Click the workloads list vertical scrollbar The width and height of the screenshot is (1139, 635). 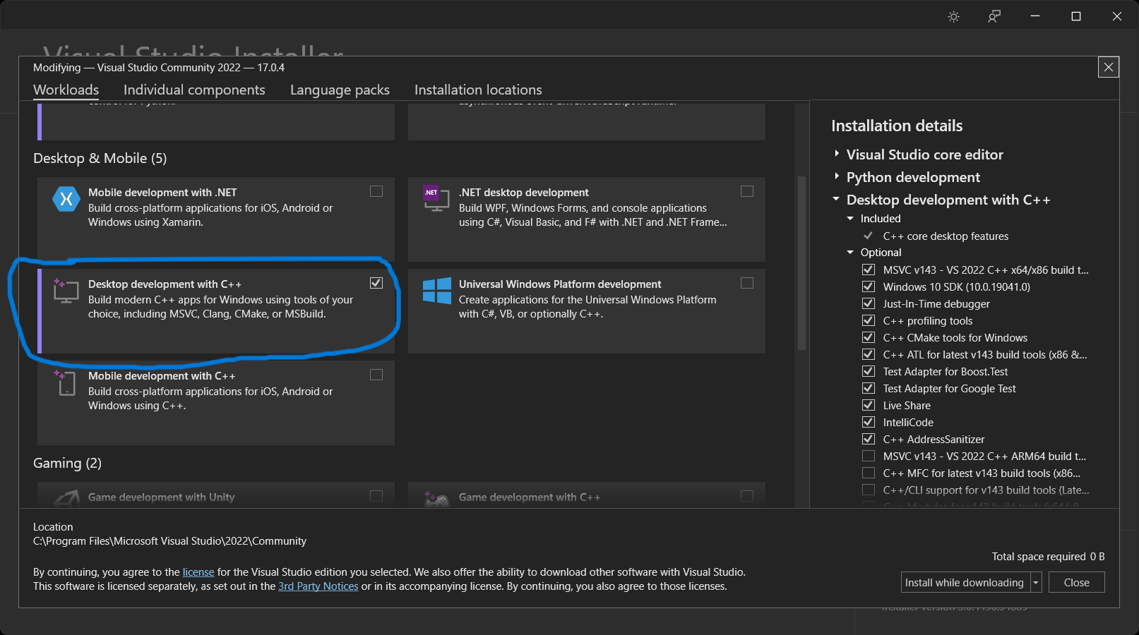(801, 262)
